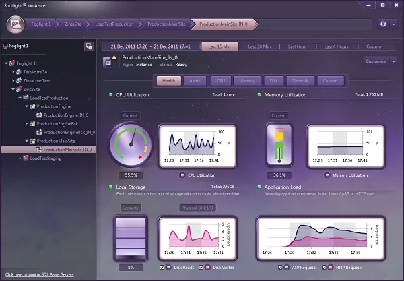Screen dimensions: 404x281
Task: Expand the LoadTestStaging node
Action: 20,158
